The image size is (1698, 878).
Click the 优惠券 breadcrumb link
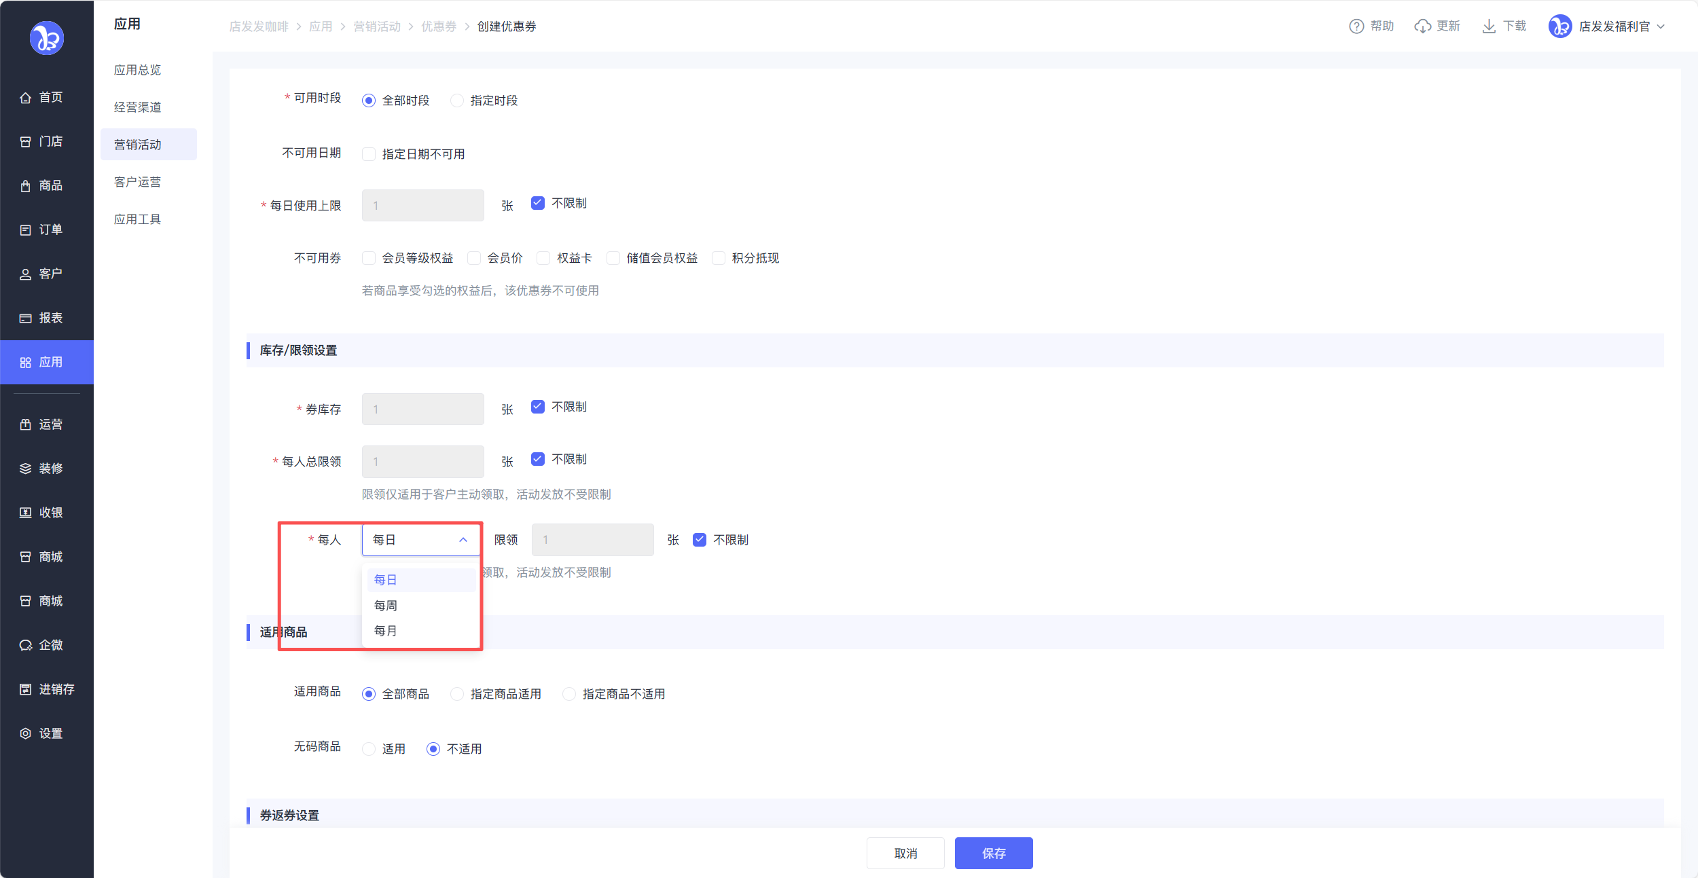(439, 26)
